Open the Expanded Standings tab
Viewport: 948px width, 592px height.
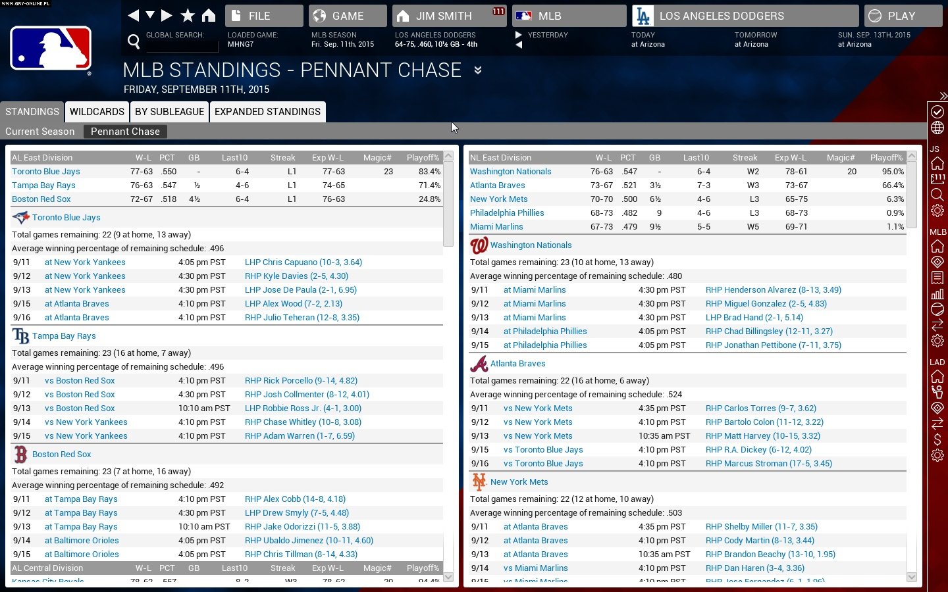pyautogui.click(x=267, y=112)
